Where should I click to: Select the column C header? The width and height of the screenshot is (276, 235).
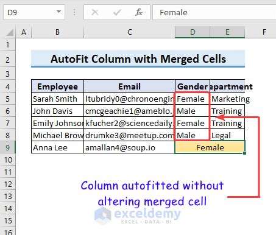(x=129, y=32)
